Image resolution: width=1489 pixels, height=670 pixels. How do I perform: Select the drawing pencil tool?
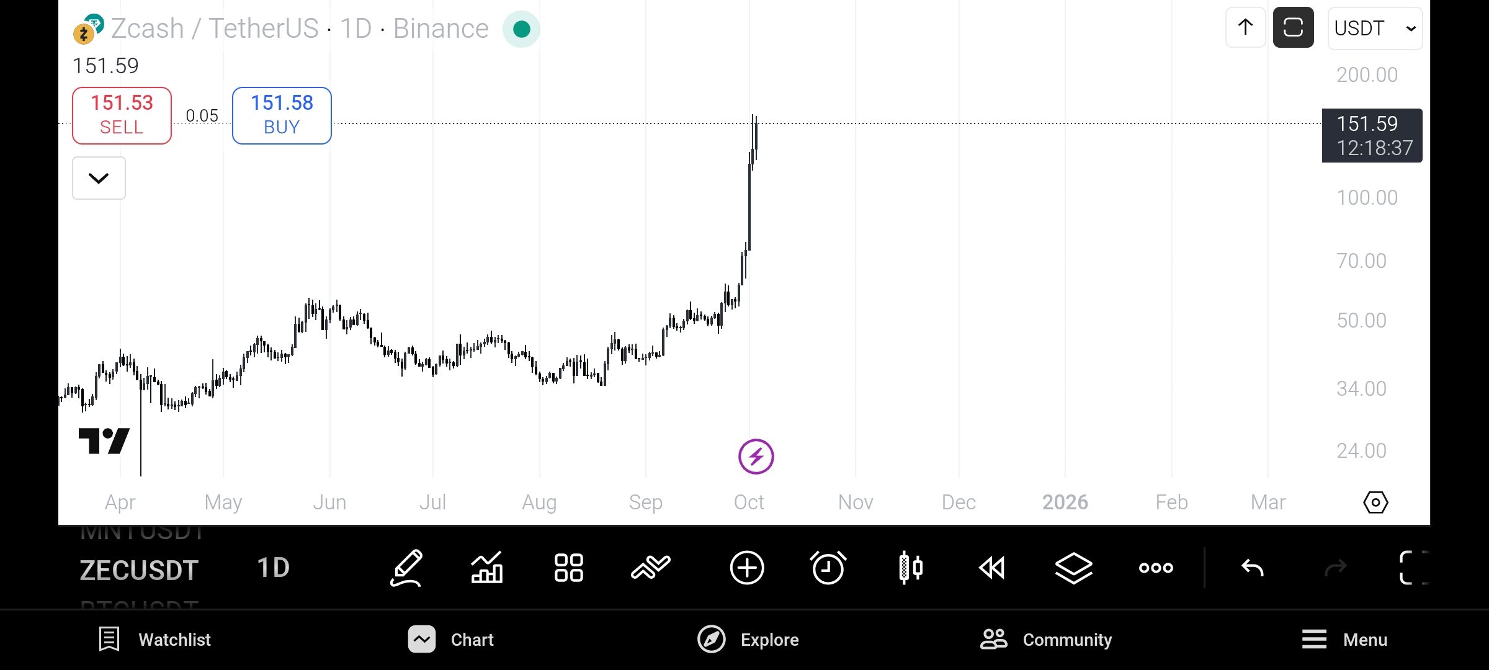point(406,568)
